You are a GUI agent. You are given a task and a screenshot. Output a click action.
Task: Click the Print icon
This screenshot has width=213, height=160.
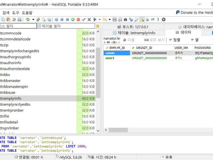(x=19, y=19)
